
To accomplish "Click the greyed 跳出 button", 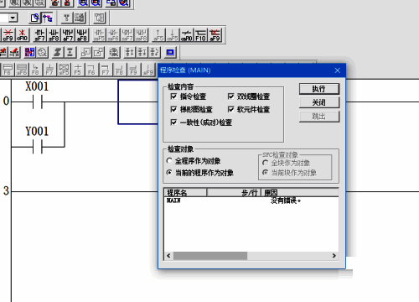I will (x=319, y=117).
